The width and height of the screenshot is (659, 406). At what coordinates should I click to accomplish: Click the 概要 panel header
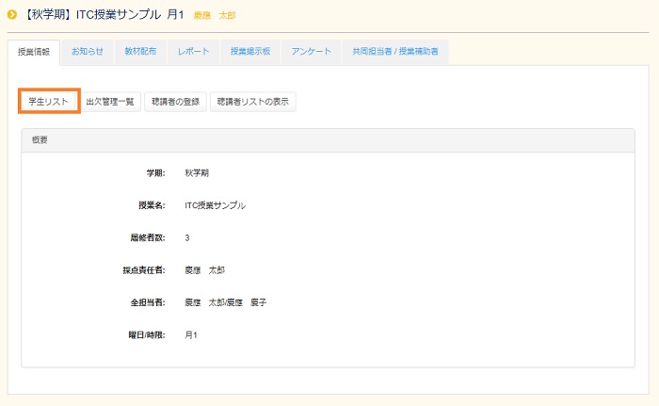[328, 139]
